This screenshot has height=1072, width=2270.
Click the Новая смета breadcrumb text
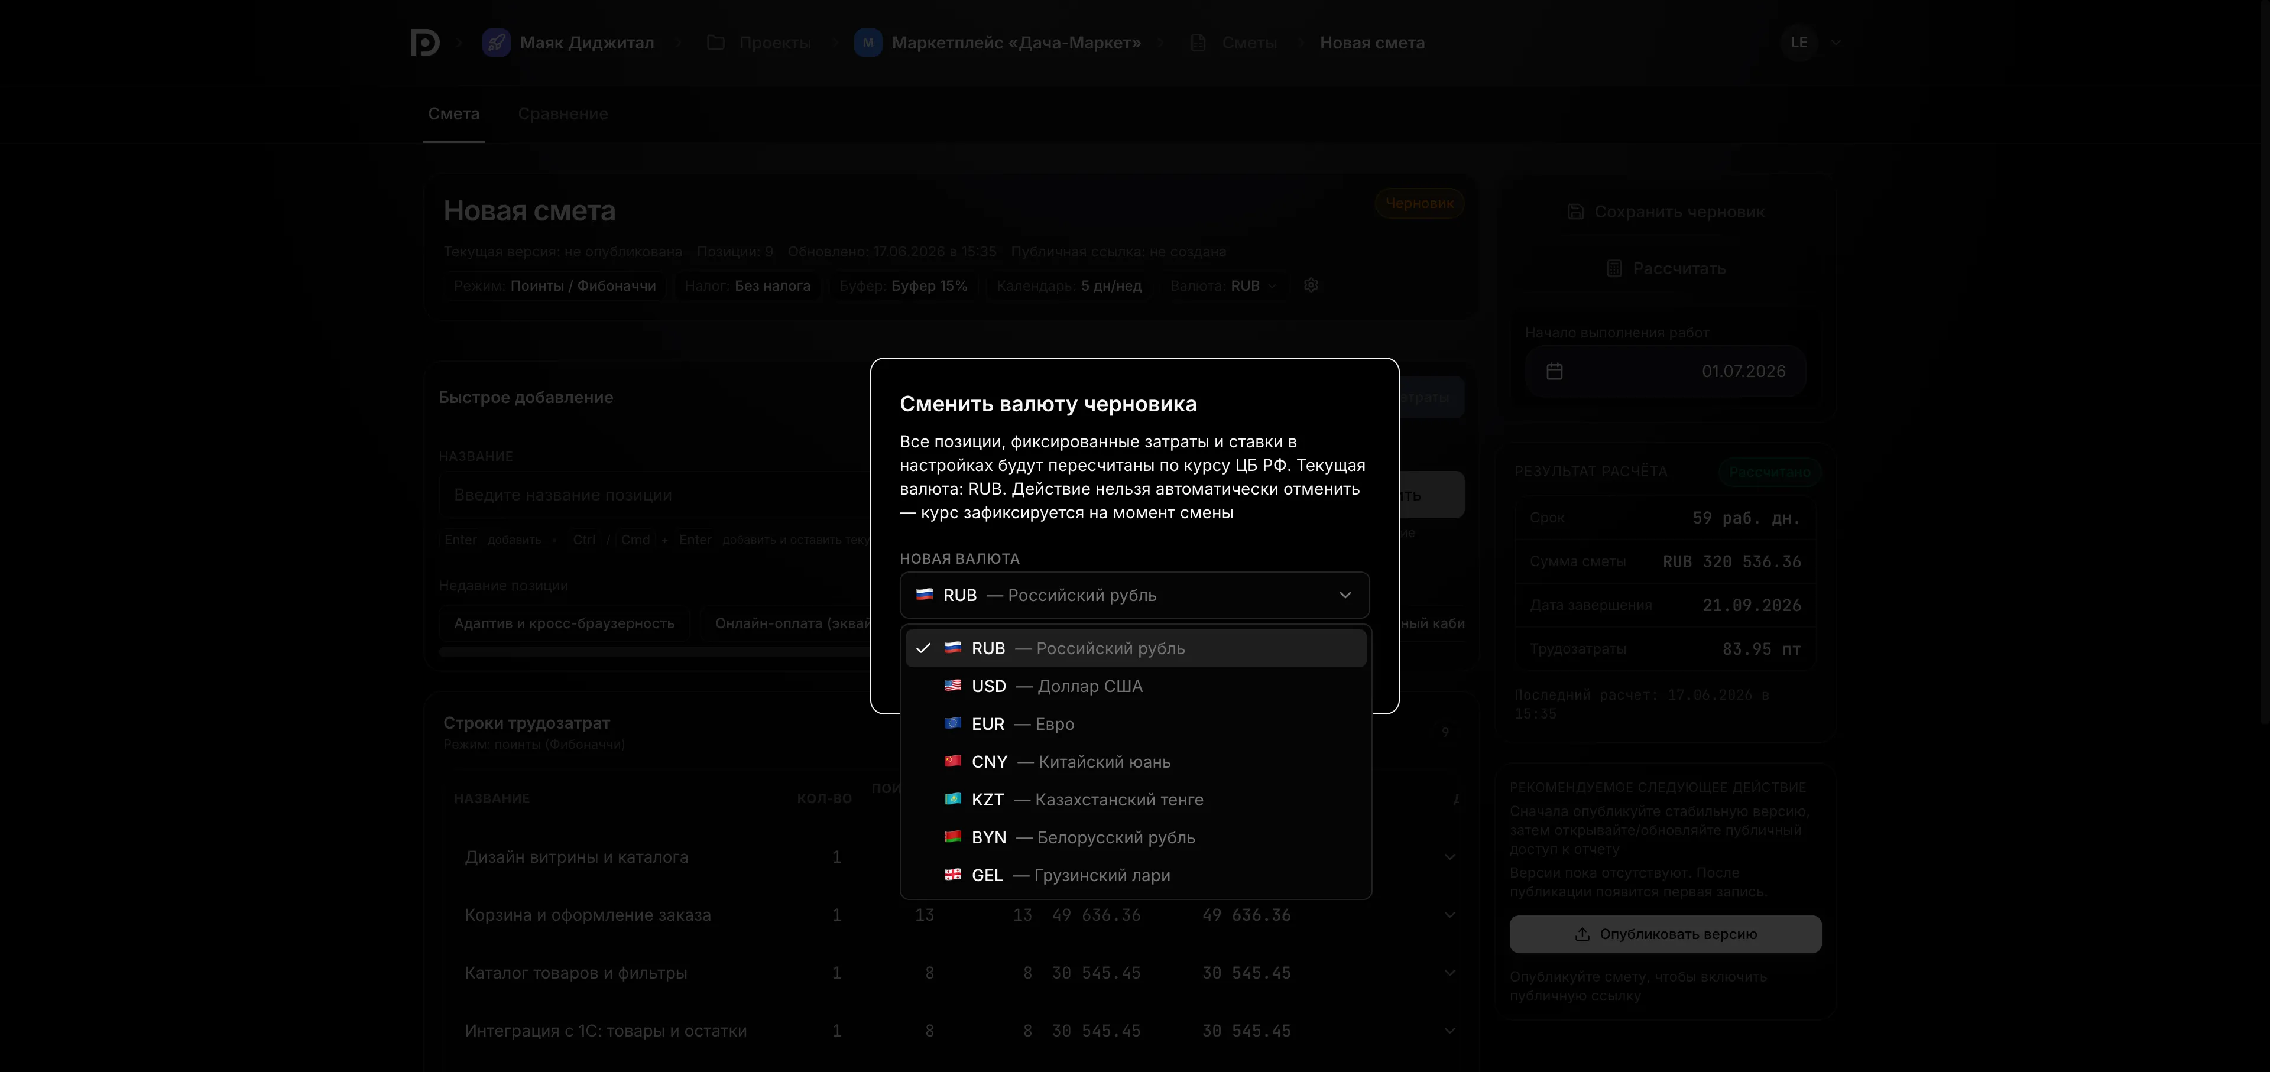point(1372,43)
